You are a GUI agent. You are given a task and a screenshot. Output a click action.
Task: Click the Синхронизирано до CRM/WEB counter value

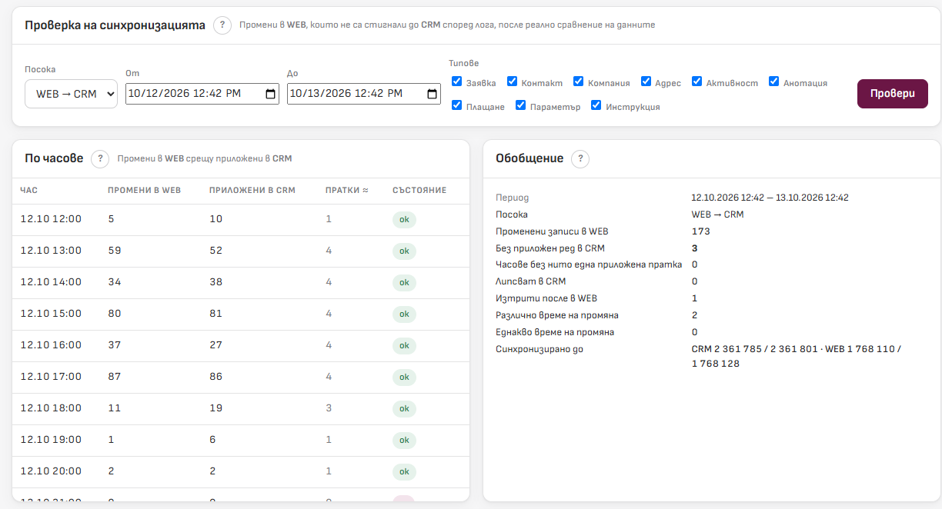(797, 356)
